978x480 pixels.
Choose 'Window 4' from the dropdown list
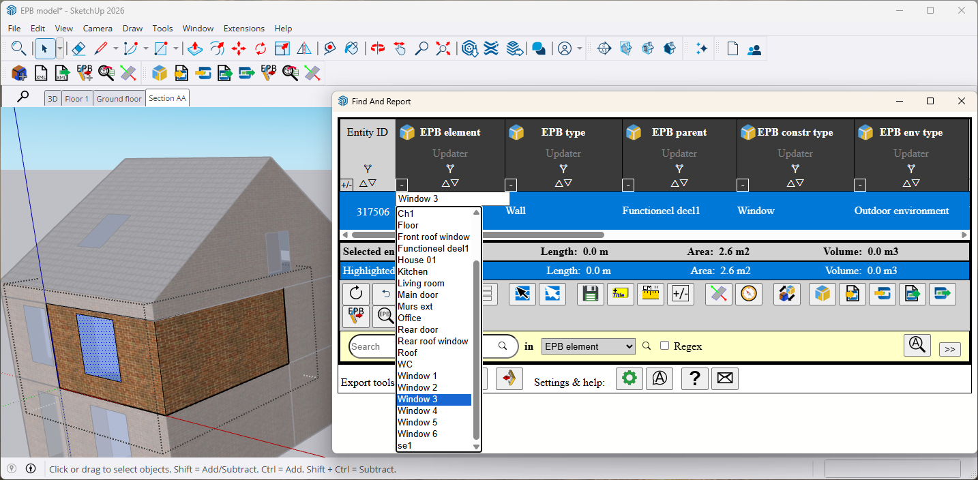point(417,411)
